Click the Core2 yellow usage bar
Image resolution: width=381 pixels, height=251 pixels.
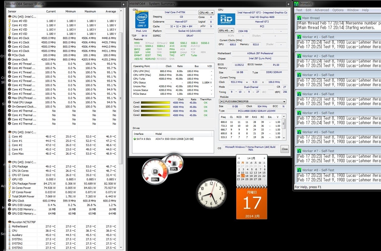tap(155, 111)
